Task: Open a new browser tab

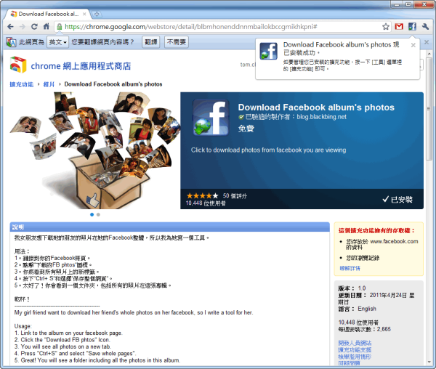Action: pos(97,14)
